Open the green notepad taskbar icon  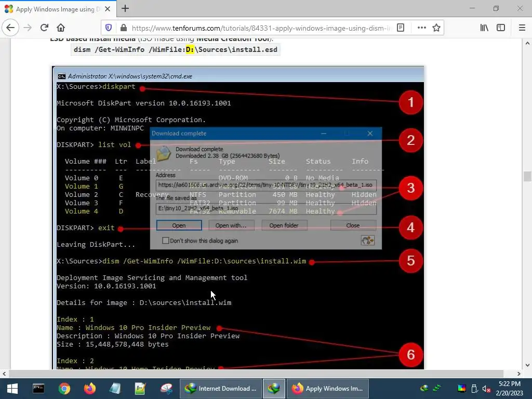140,389
